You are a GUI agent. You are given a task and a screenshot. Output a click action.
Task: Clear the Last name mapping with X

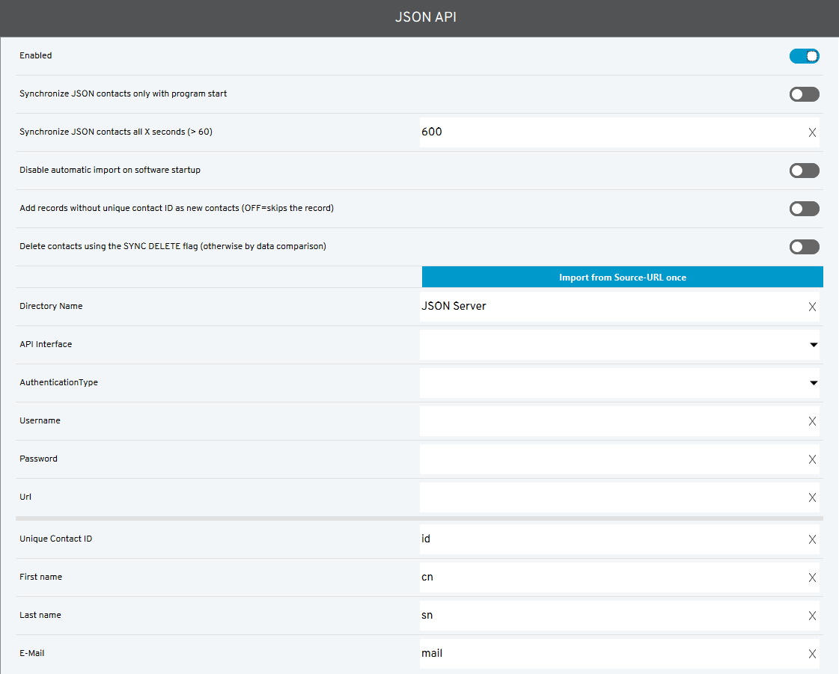[812, 616]
